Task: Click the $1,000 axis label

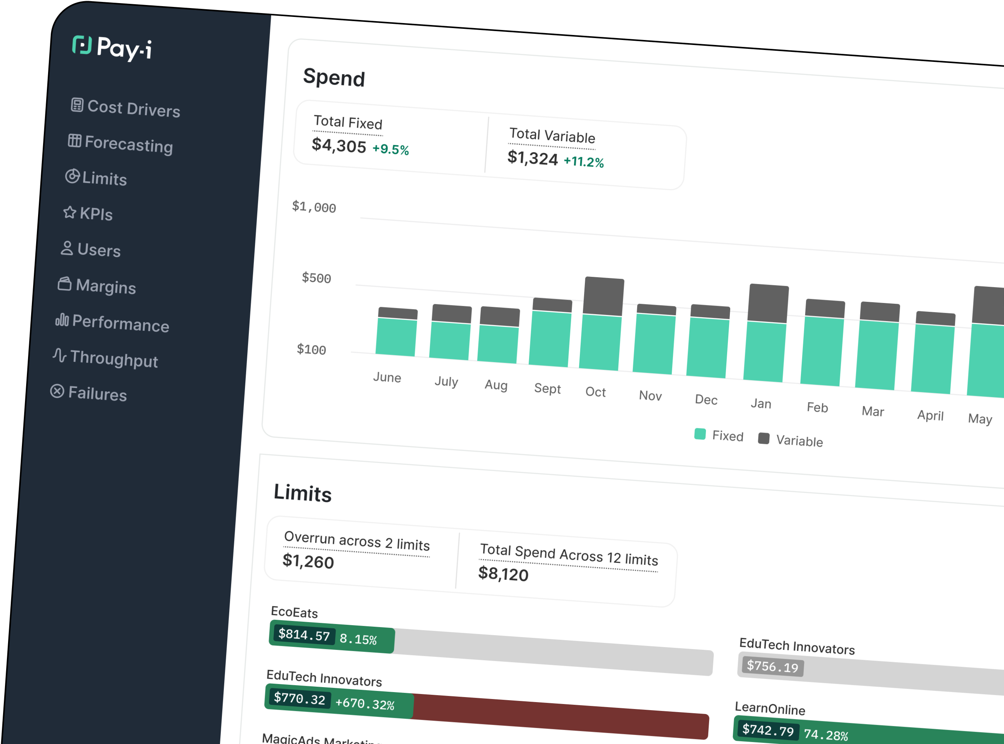Action: (314, 207)
